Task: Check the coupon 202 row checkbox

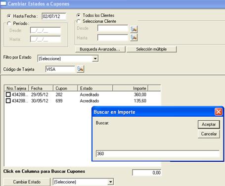Action: [8, 94]
